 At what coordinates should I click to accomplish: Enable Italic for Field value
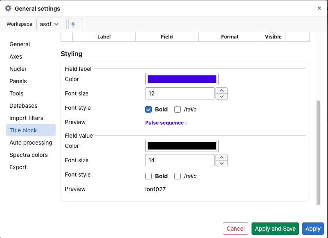(177, 176)
